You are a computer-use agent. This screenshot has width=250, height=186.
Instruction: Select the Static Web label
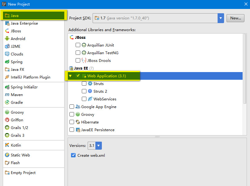point(20,155)
